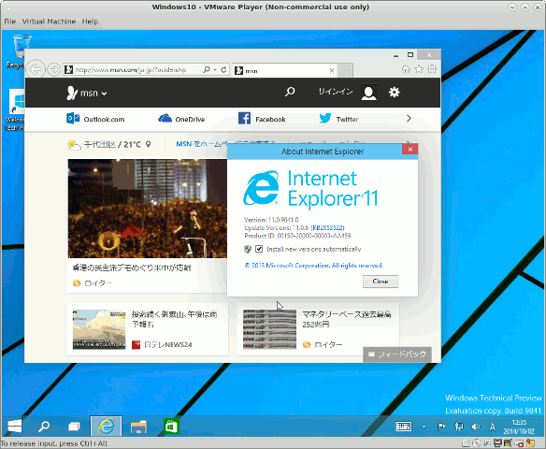Click the サインイン sign-in link
The width and height of the screenshot is (546, 449).
coord(336,92)
